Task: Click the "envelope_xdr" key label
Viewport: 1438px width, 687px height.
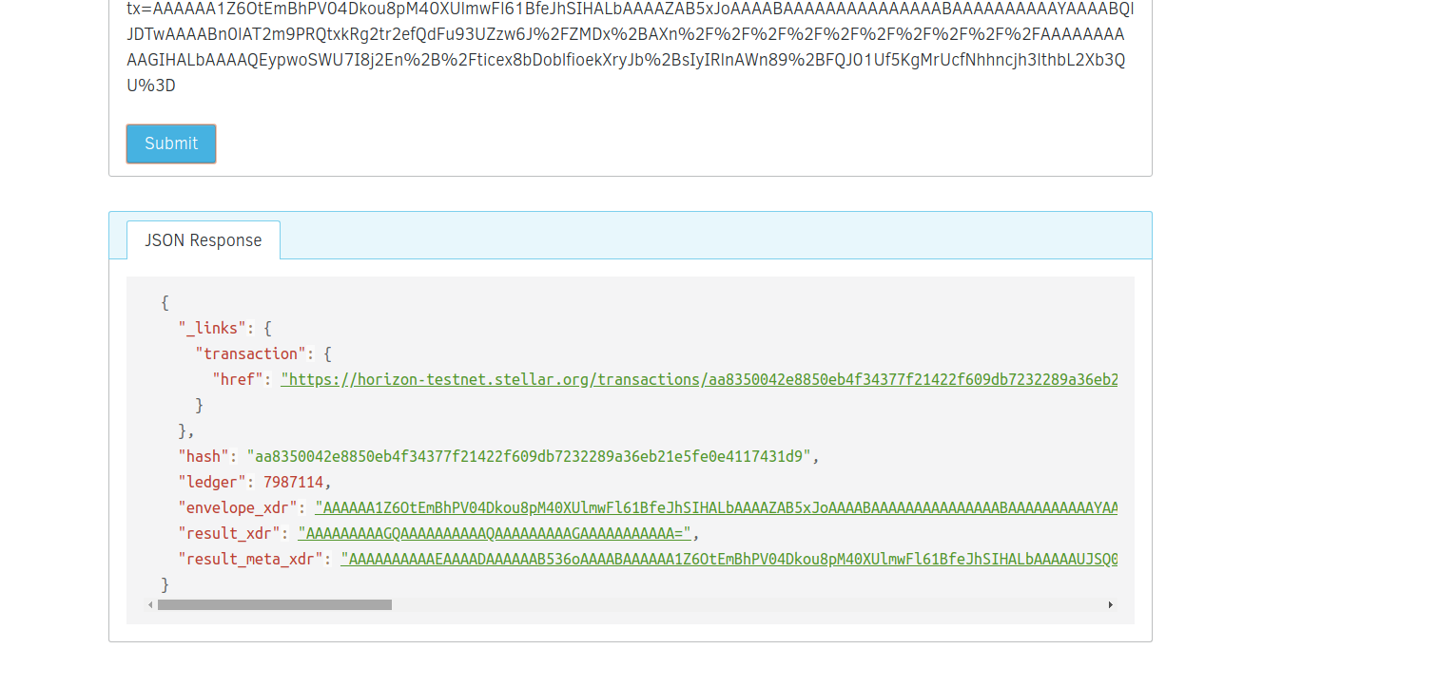Action: (238, 507)
